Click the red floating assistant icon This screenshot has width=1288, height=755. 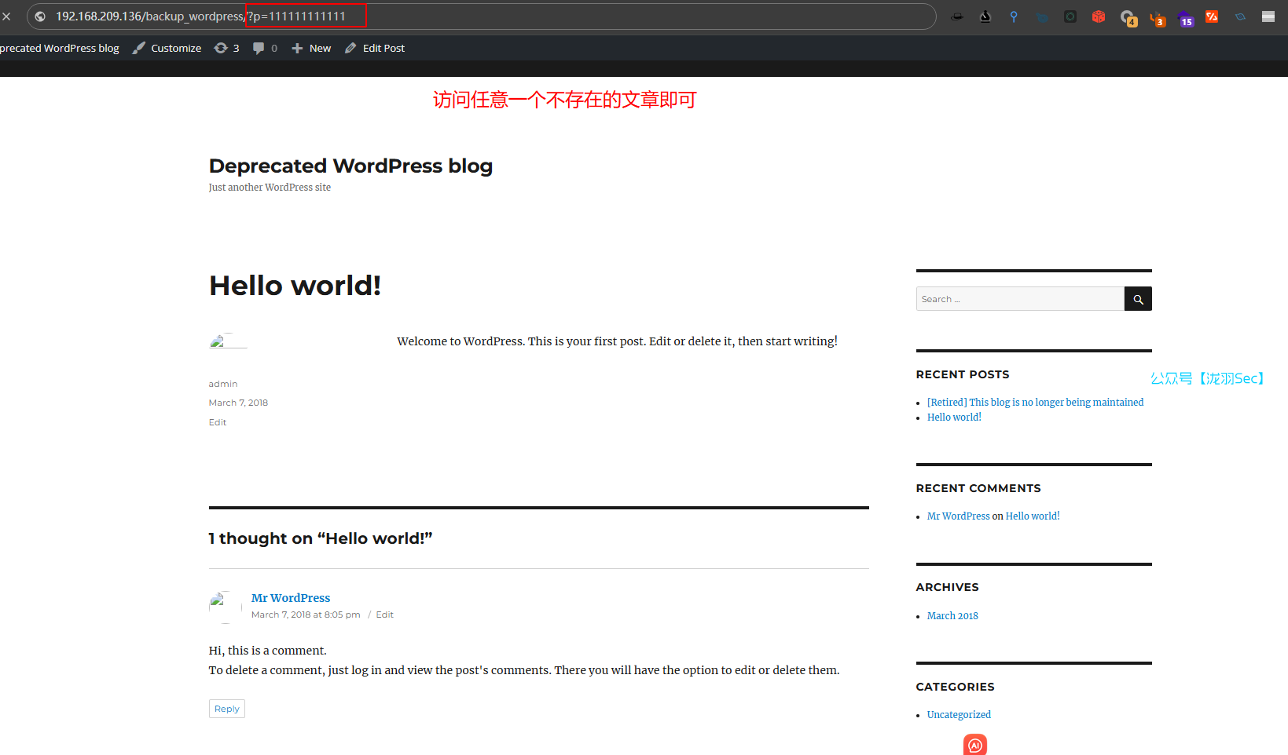tap(974, 745)
